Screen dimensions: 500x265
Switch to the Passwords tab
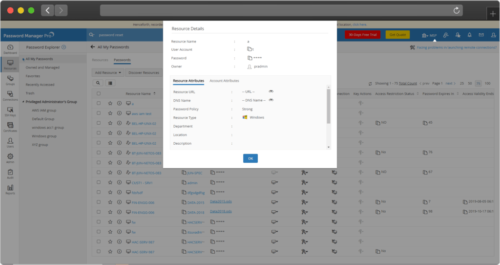pyautogui.click(x=122, y=60)
